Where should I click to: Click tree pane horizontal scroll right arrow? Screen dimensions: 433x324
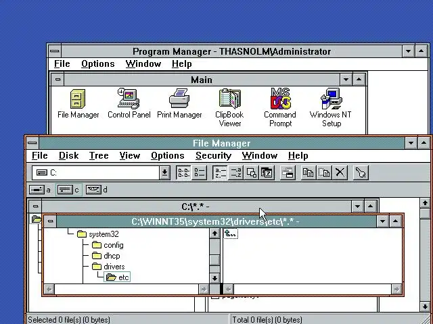coord(204,289)
